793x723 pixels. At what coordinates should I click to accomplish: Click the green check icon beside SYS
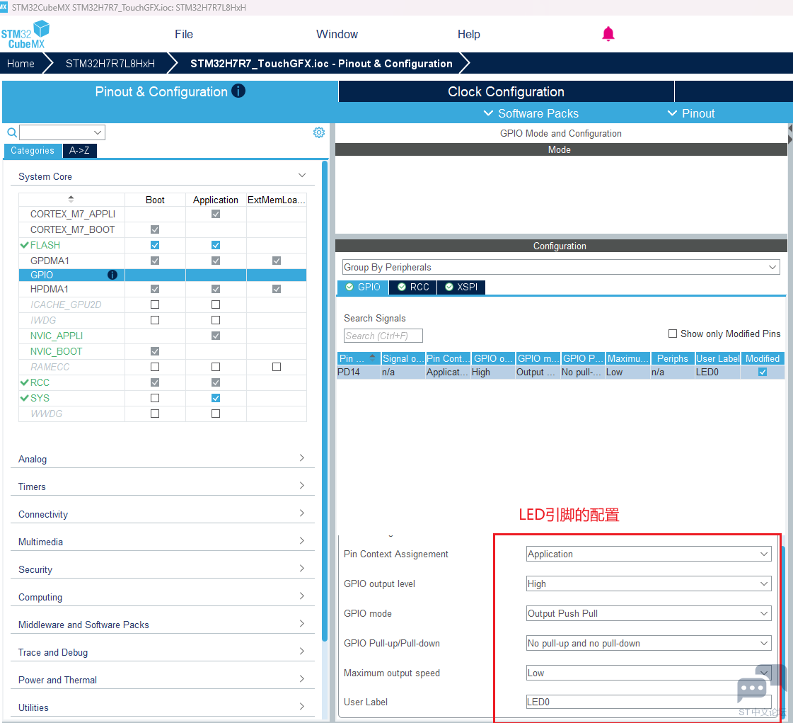(x=24, y=398)
